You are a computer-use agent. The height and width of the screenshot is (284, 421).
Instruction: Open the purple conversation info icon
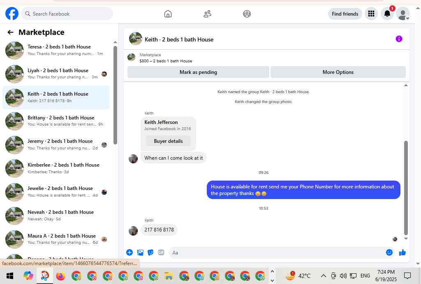[x=399, y=39]
